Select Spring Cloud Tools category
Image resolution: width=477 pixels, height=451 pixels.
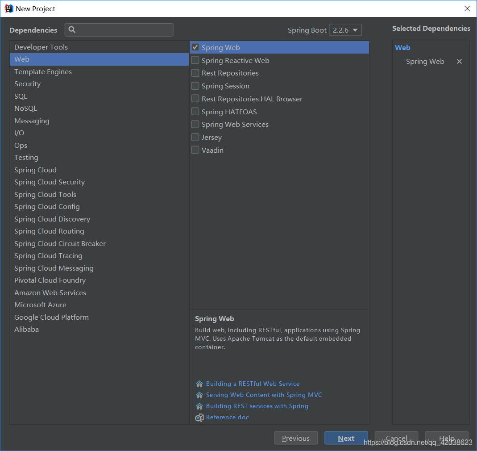(99, 194)
